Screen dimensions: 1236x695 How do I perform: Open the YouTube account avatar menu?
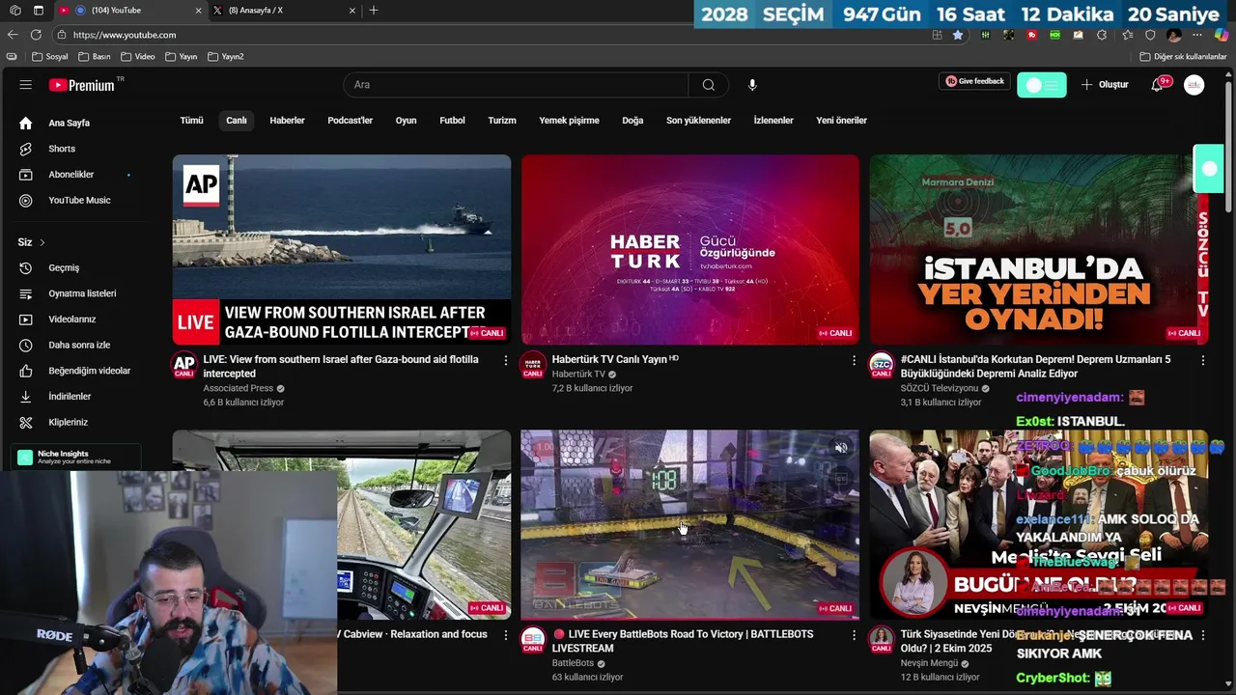[x=1194, y=85]
